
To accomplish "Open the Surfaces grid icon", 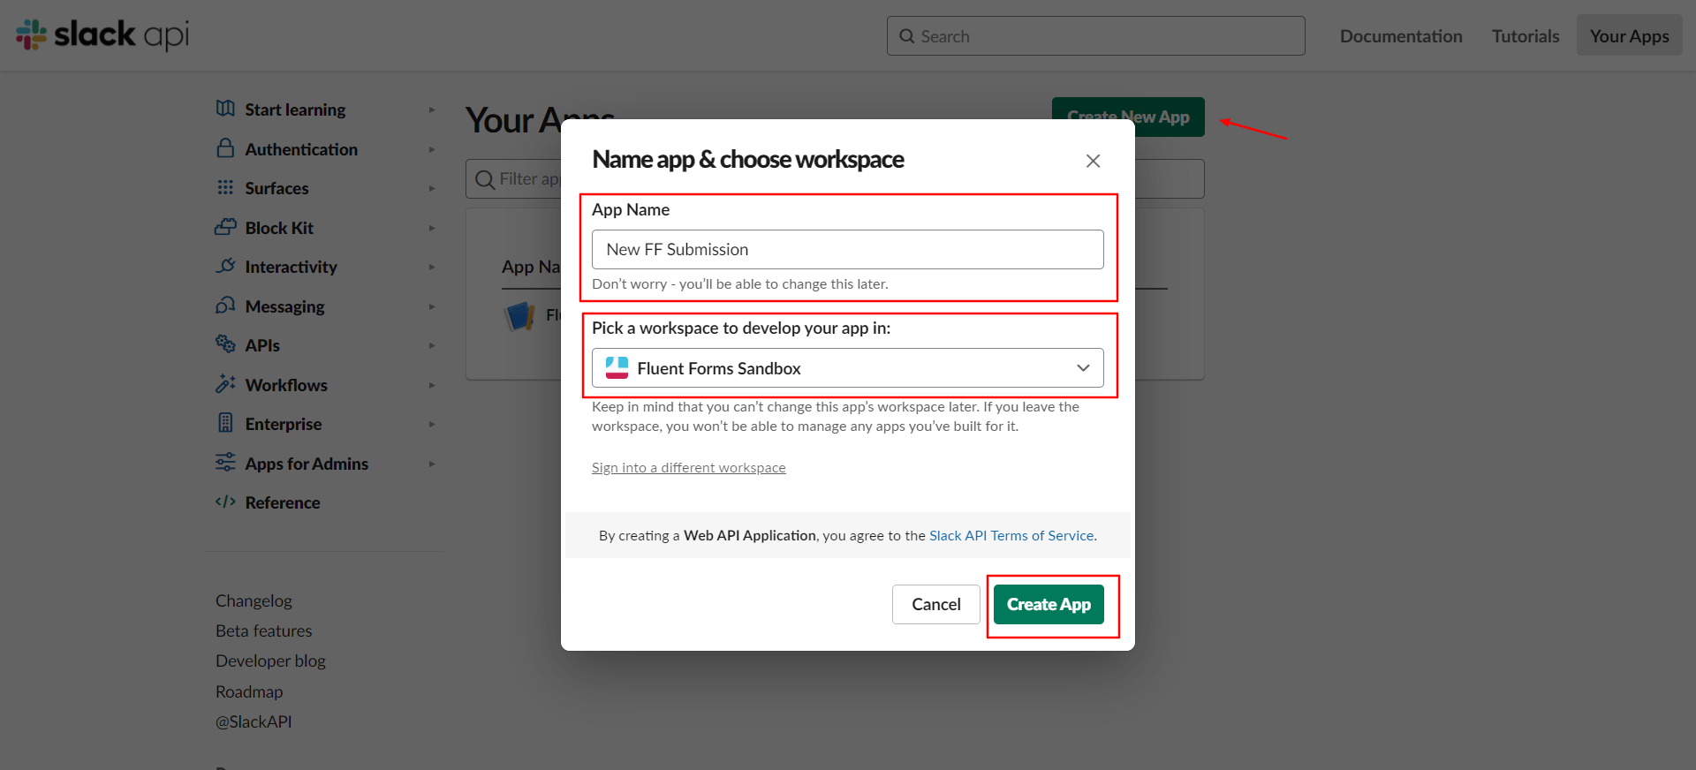I will click(224, 187).
